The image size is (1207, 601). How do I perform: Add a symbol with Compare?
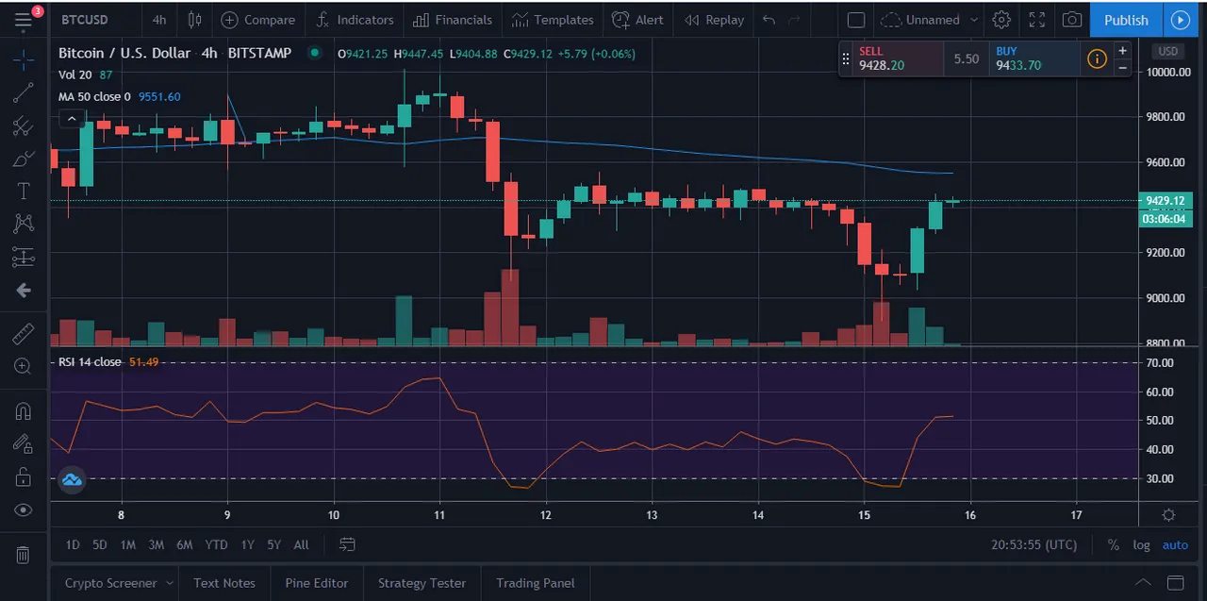tap(258, 20)
